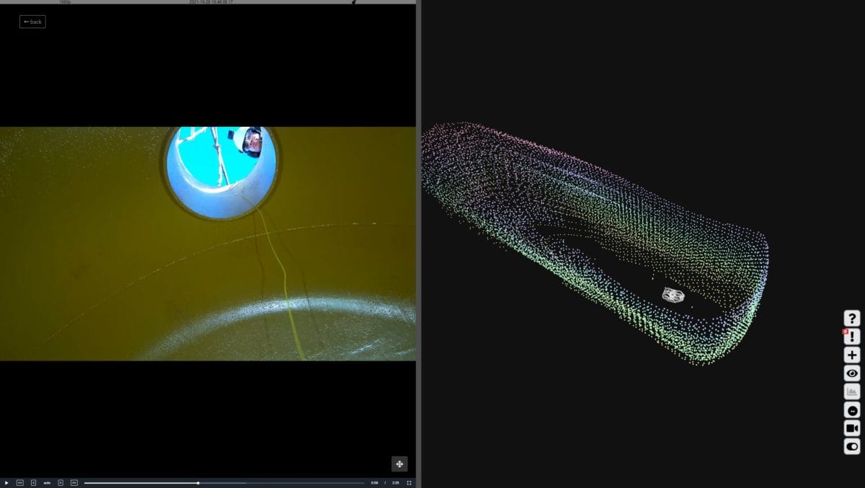Open the help question mark button

tap(852, 318)
